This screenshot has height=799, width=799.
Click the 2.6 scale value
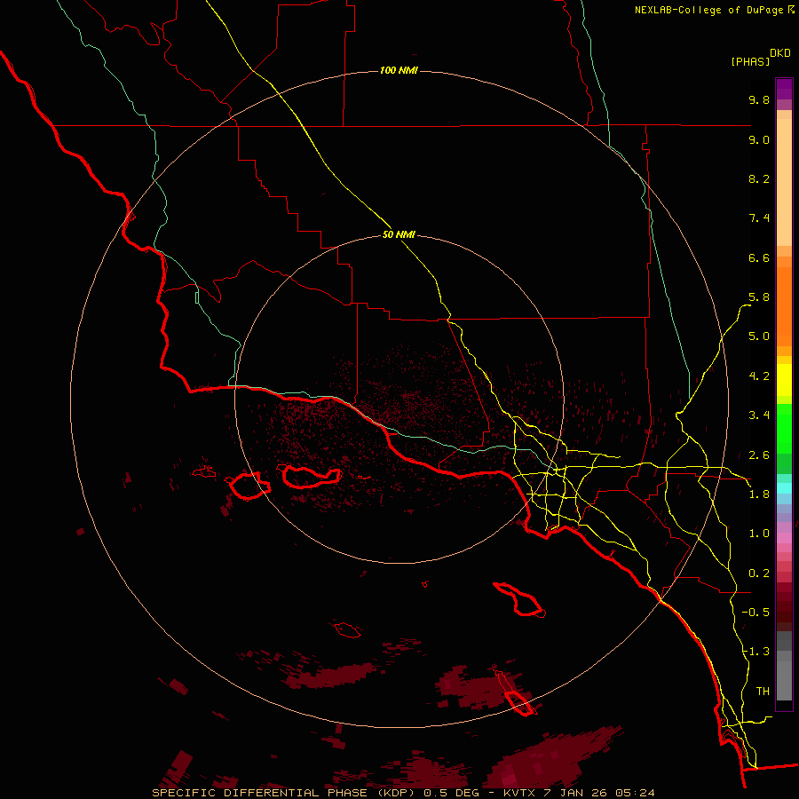coord(759,455)
